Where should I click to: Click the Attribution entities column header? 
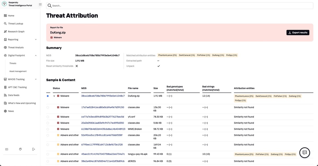[x=244, y=88]
